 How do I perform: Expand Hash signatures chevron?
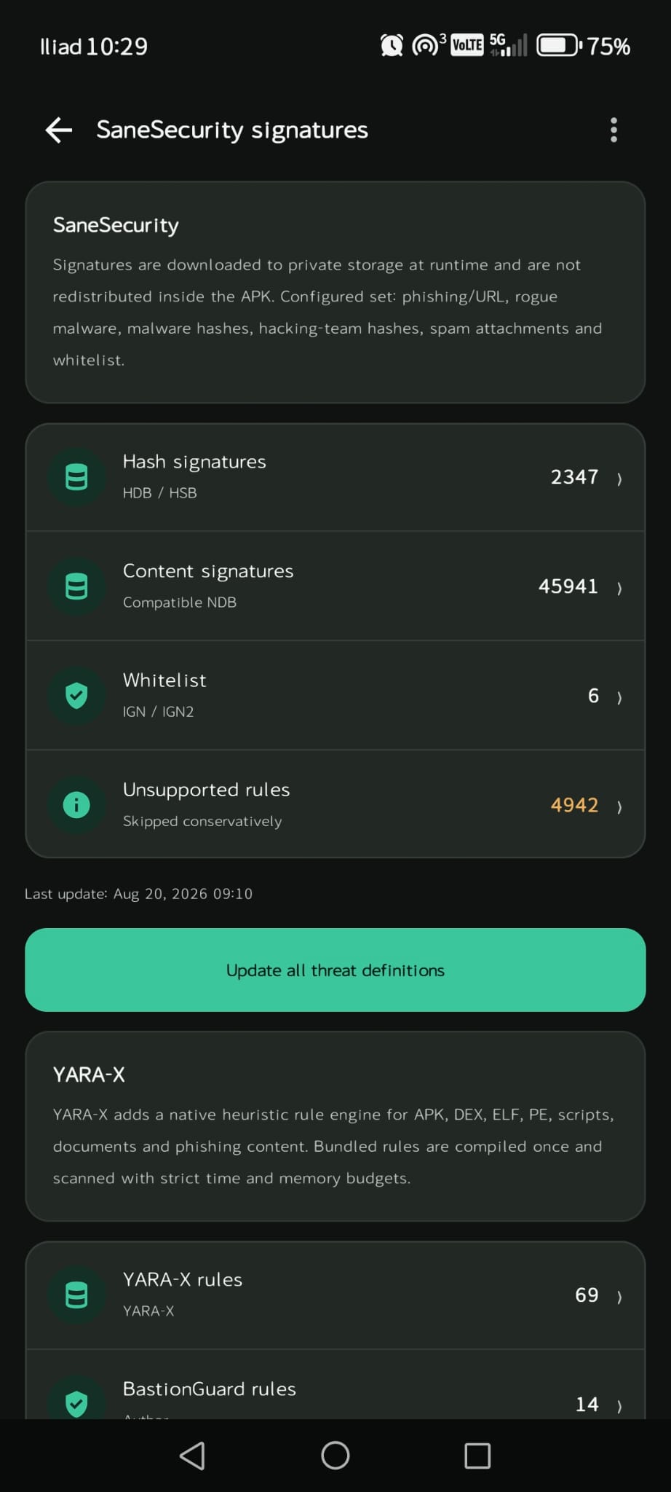click(x=619, y=479)
